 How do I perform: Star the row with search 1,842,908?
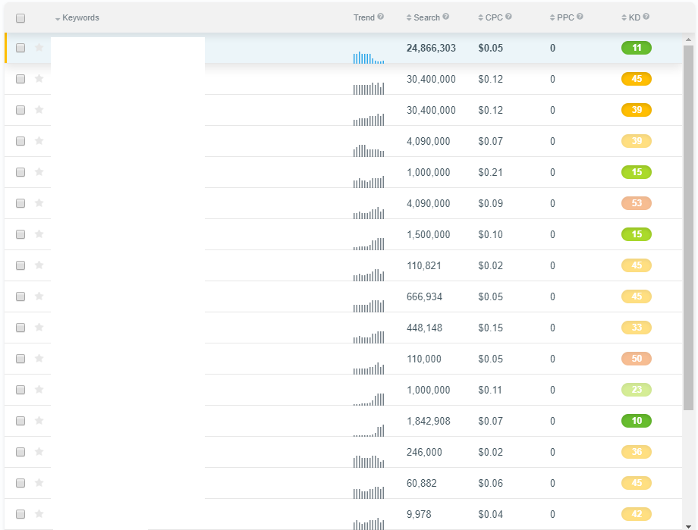coord(39,421)
